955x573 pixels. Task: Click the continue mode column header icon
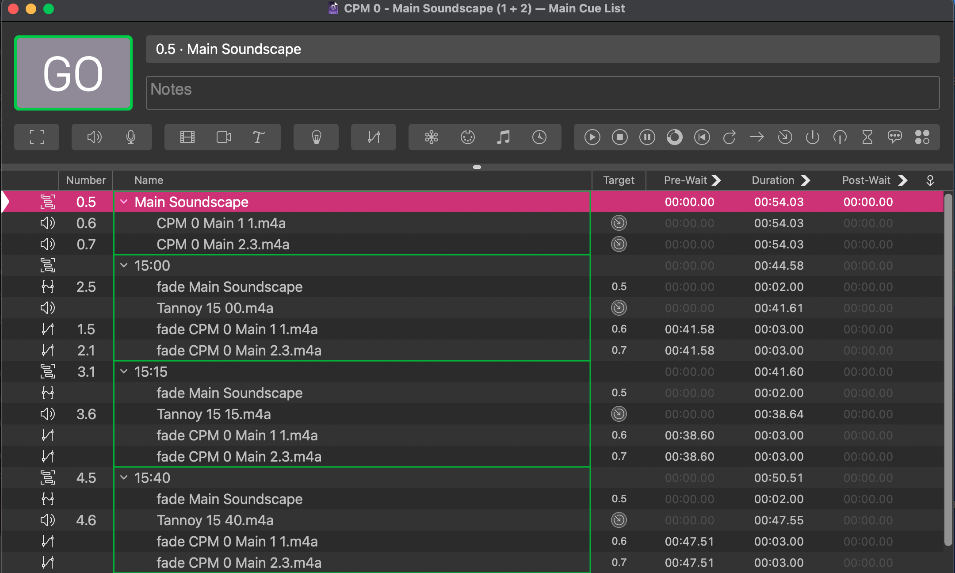[930, 180]
